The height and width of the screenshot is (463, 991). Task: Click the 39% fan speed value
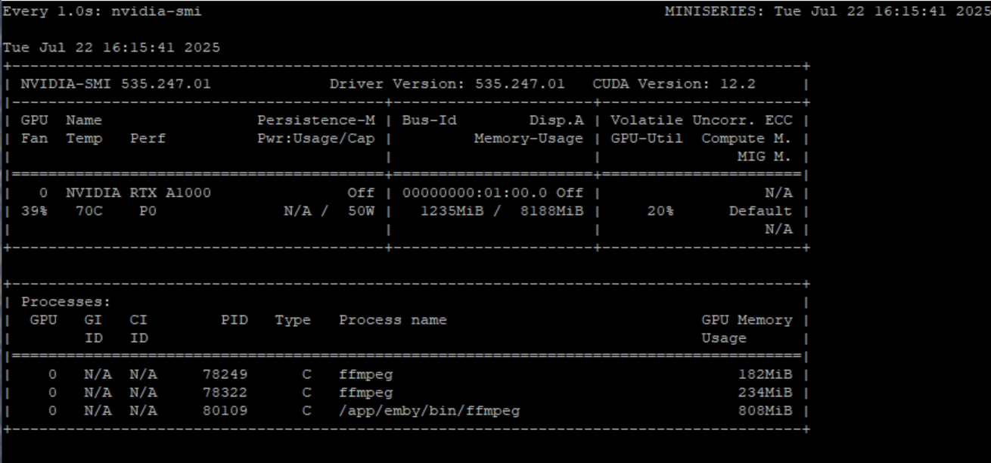(33, 211)
